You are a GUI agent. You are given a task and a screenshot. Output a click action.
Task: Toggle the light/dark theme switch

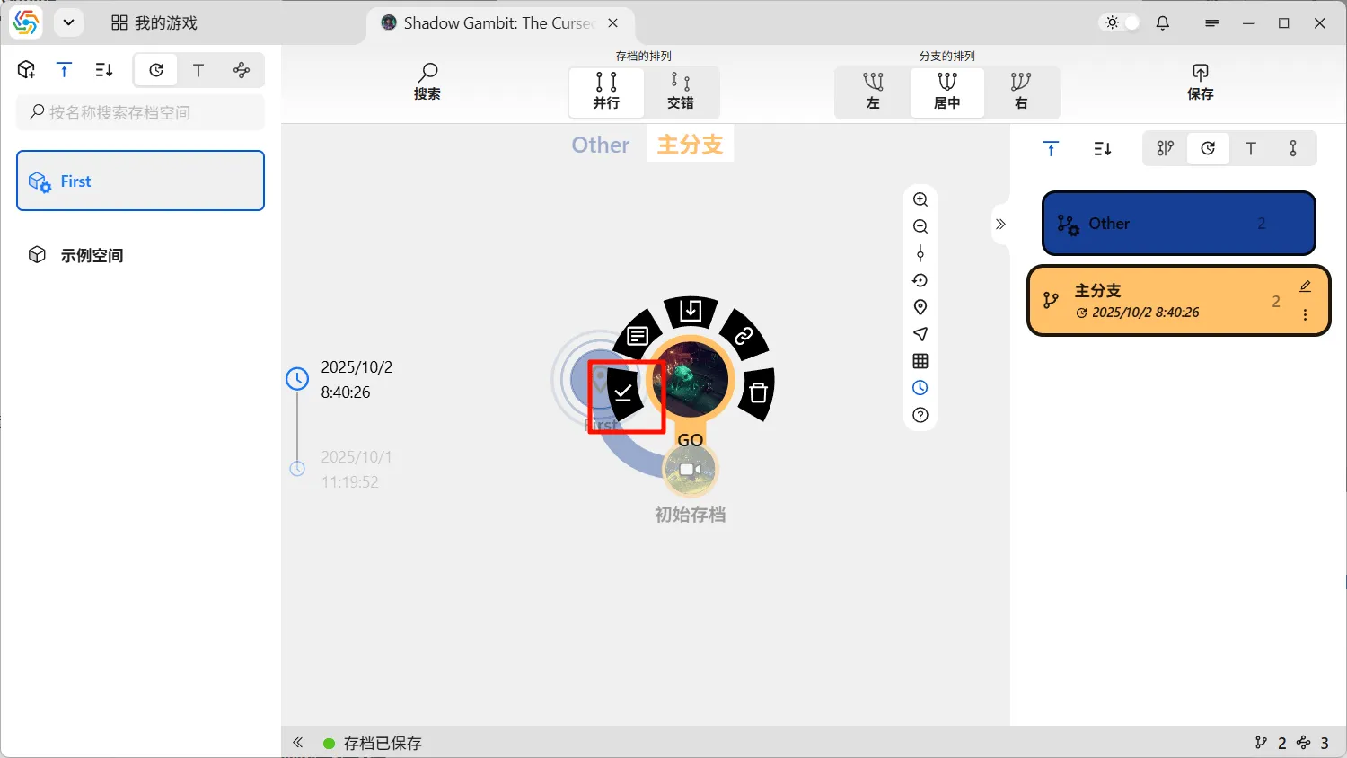pyautogui.click(x=1122, y=23)
